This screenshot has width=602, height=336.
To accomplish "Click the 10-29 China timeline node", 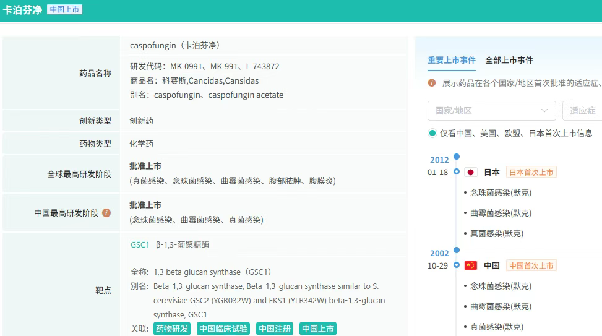I will pos(457,265).
